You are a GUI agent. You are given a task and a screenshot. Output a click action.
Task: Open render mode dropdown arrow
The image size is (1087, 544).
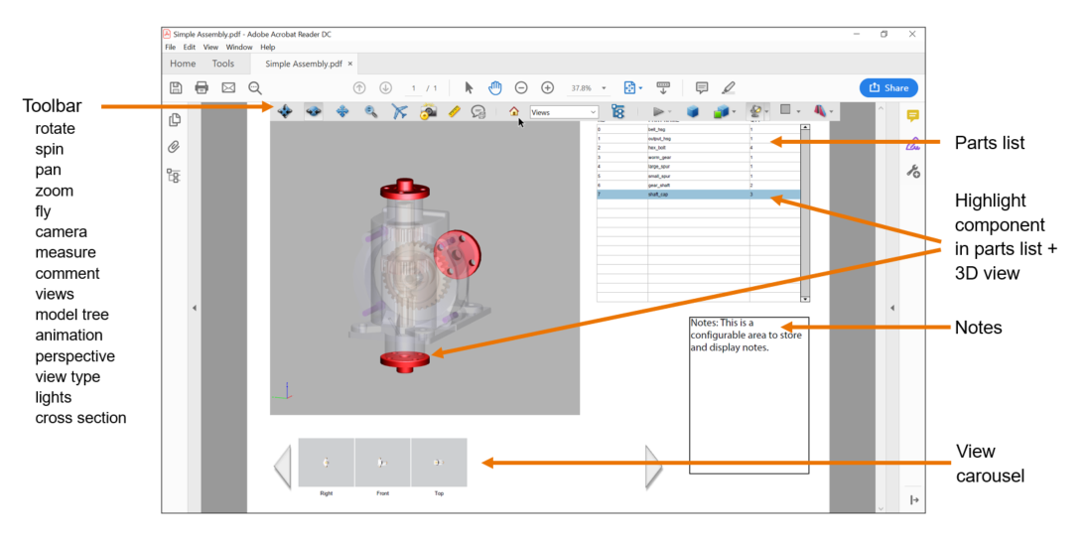pos(735,112)
